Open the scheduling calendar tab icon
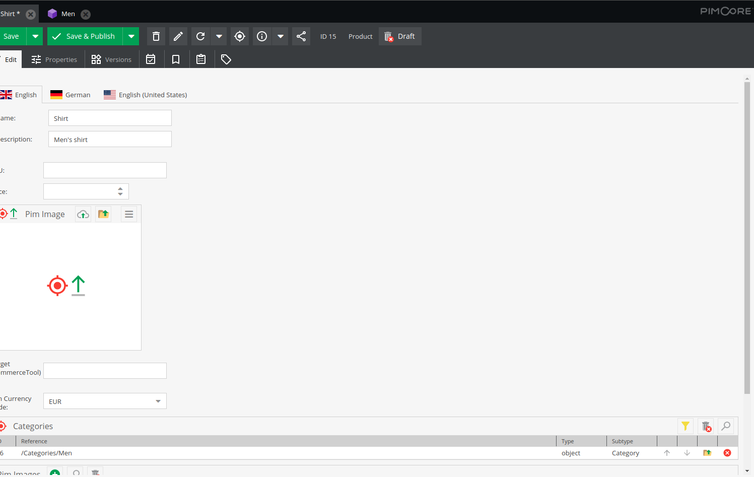This screenshot has width=754, height=477. click(x=151, y=59)
